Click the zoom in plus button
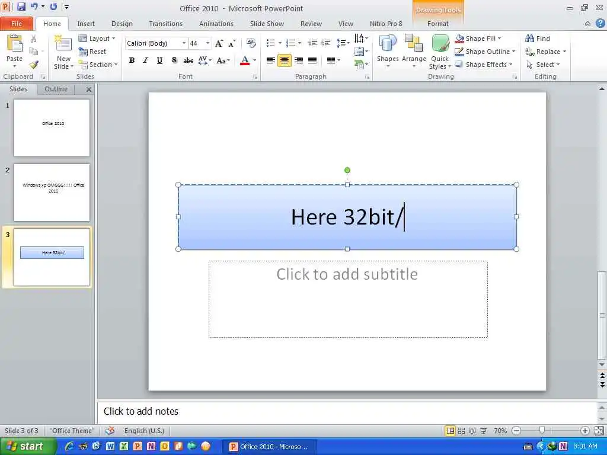 [584, 431]
